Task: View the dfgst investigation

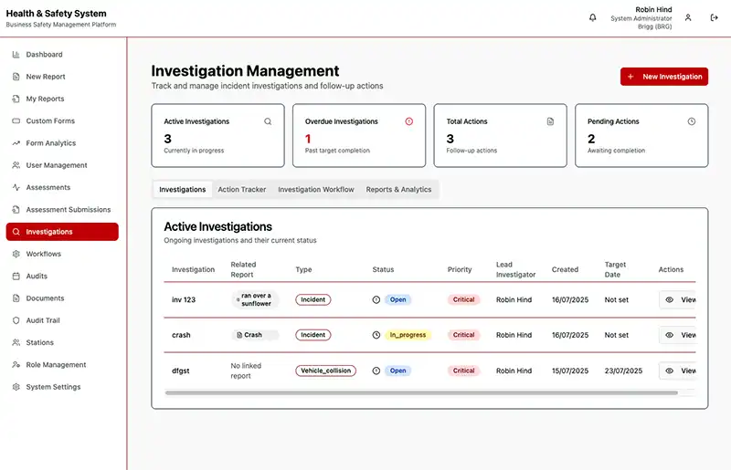Action: coord(678,371)
